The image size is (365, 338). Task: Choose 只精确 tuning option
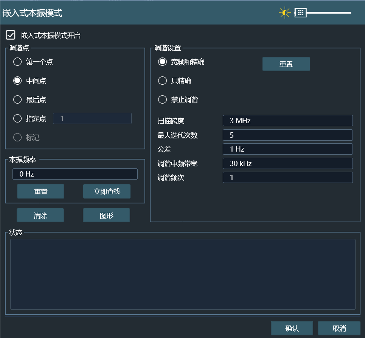pyautogui.click(x=163, y=81)
